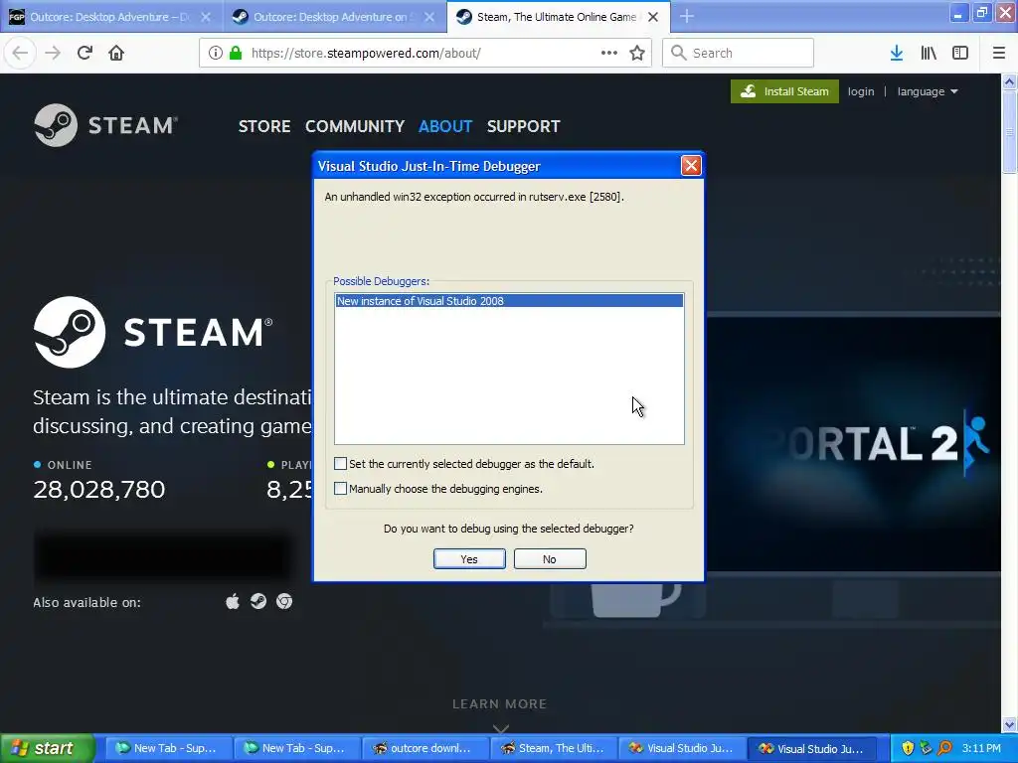Click the page scrollbar down arrow
The width and height of the screenshot is (1018, 763).
1010,724
